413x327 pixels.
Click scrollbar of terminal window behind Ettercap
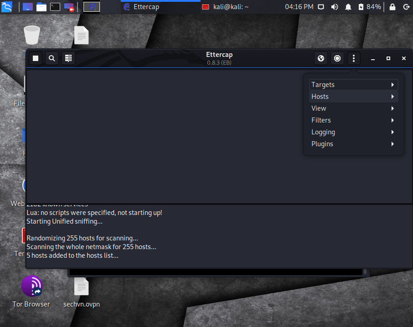coord(365,272)
